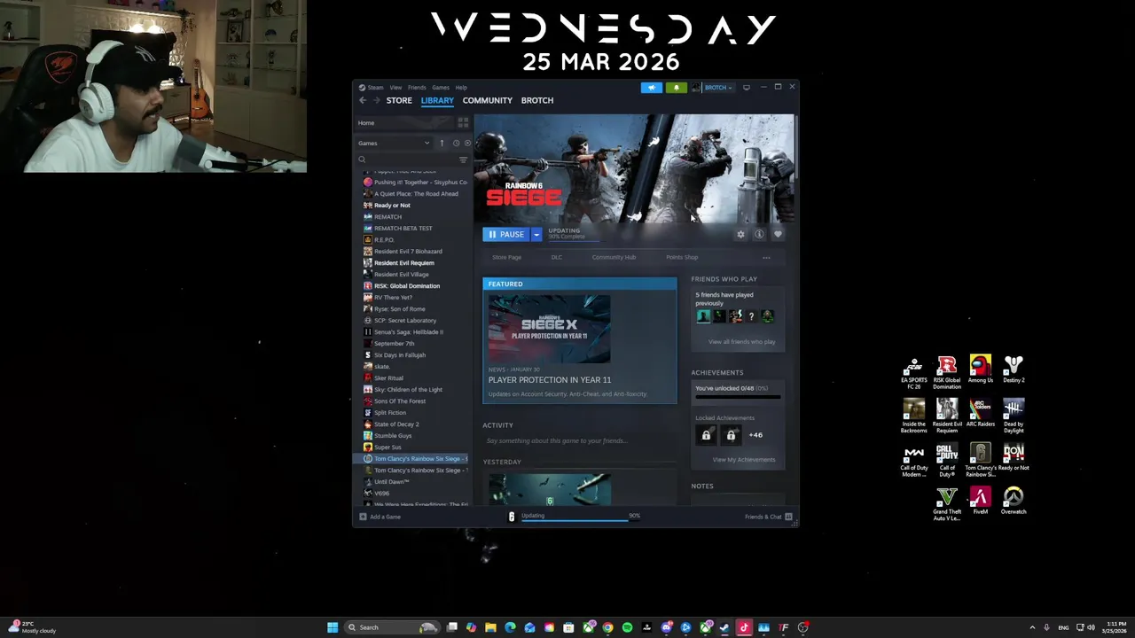1135x638 pixels.
Task: Toggle the ready-to-play filter icon
Action: click(x=467, y=143)
